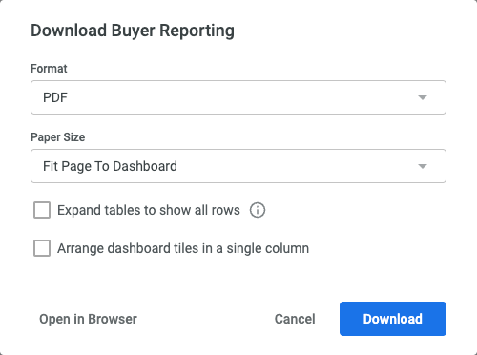The height and width of the screenshot is (355, 477).
Task: Toggle the checkbox above Arrange dashboard tiles
Action: point(42,210)
